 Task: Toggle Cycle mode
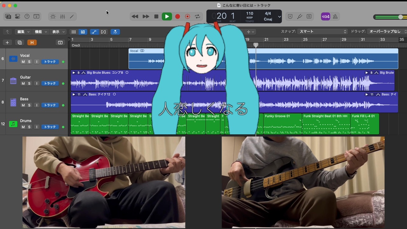pyautogui.click(x=197, y=17)
